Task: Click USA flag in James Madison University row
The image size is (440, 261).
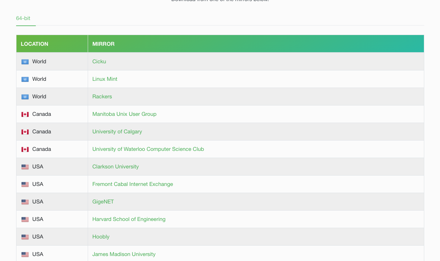Action: tap(25, 254)
